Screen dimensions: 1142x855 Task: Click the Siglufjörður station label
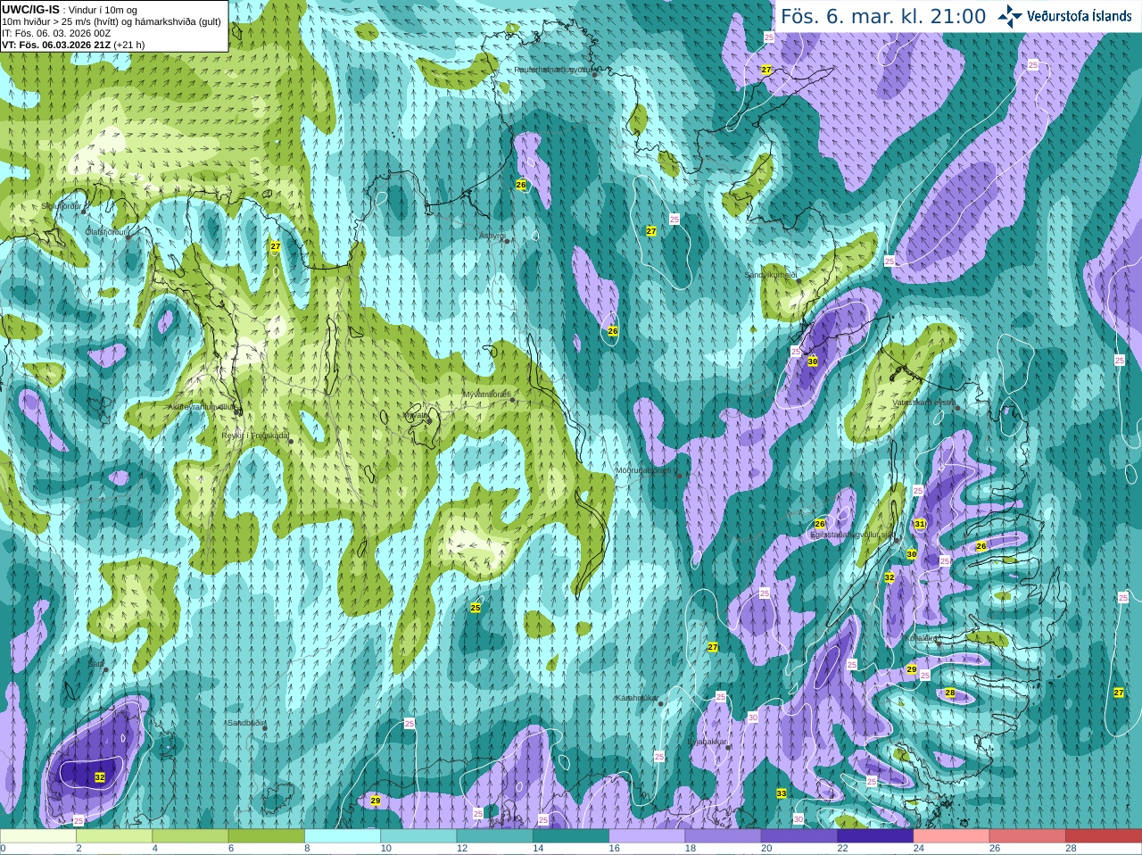click(62, 205)
